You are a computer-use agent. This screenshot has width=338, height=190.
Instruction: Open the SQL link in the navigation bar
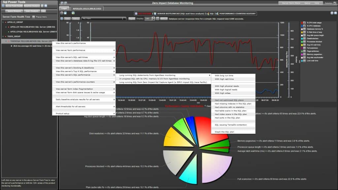click(212, 14)
